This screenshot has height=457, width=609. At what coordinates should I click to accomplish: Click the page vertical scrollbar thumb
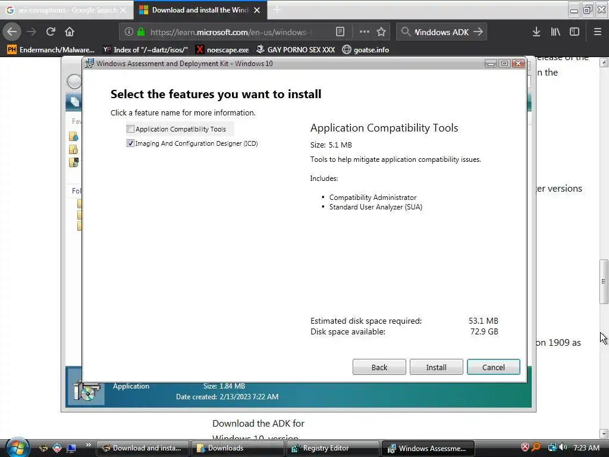pos(604,281)
